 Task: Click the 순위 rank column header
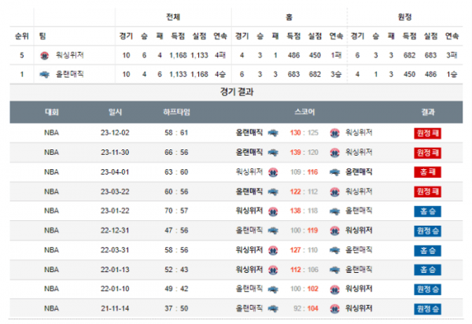[x=22, y=36]
